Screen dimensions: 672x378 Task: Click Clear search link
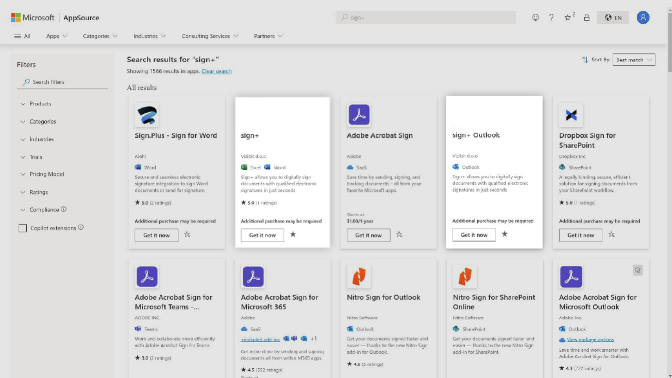(x=216, y=71)
